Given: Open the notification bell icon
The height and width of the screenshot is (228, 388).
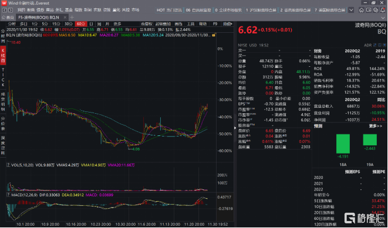Looking at the screenshot, I should tap(383, 10).
